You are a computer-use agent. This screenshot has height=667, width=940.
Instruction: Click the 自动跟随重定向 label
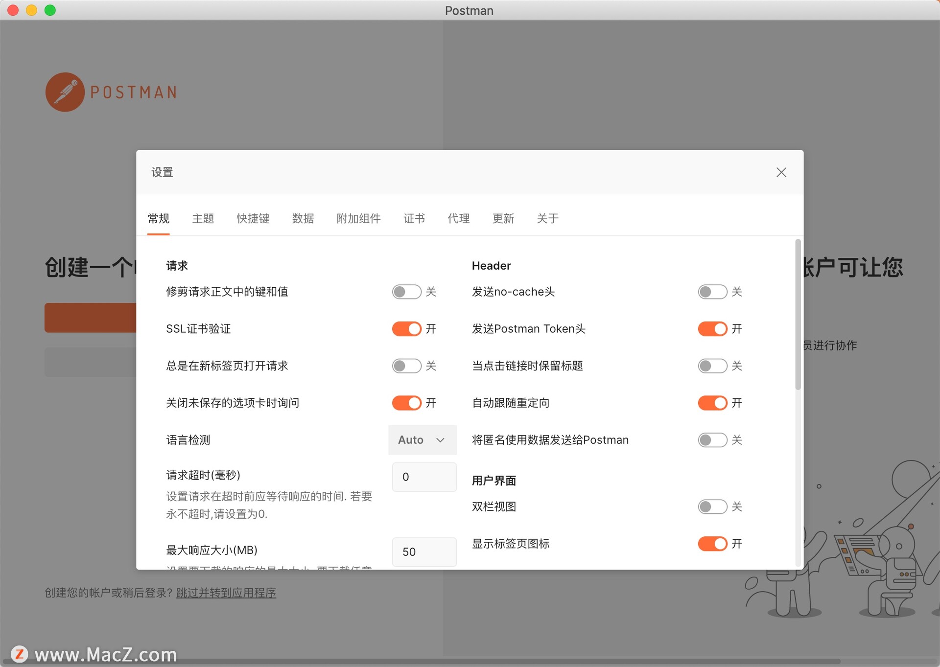click(x=511, y=403)
